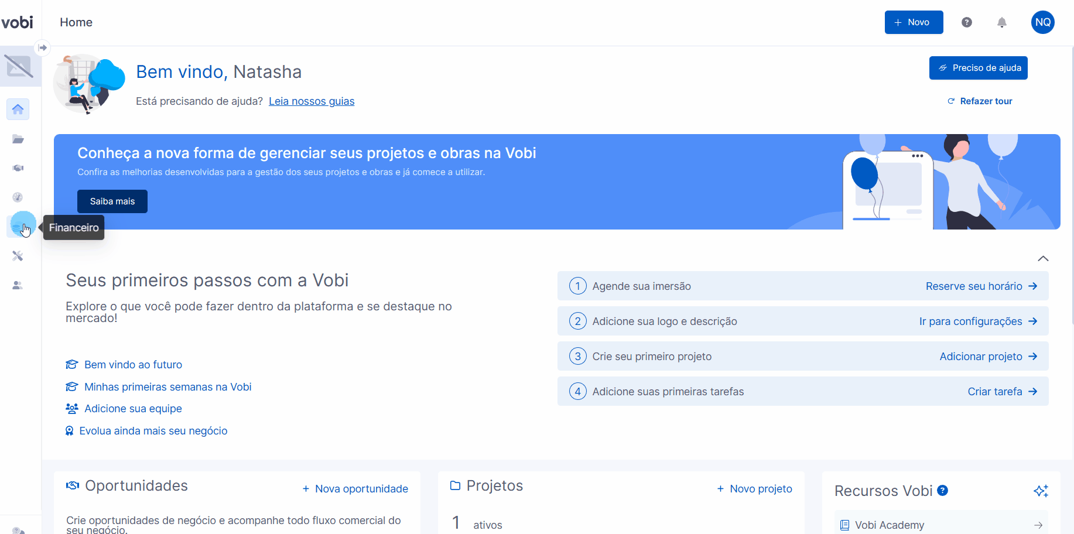The image size is (1074, 534).
Task: Open the notifications bell
Action: point(1002,22)
